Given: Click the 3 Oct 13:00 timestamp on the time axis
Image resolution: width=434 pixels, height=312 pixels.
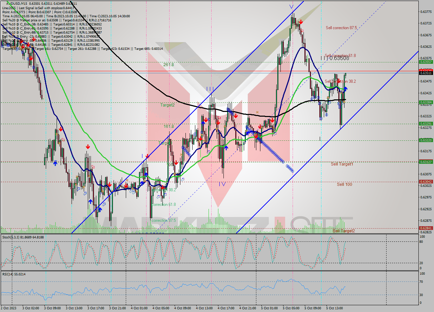Looking at the screenshot, I should tap(73, 309).
